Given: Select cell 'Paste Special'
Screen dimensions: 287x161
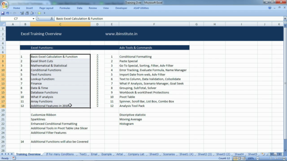Looking at the screenshot, I should (x=154, y=61).
